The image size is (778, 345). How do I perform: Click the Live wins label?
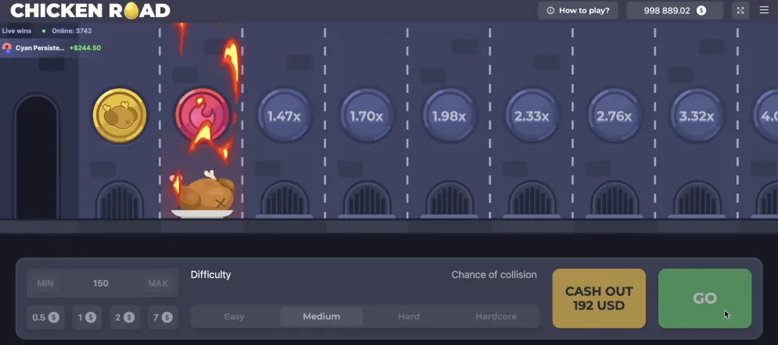[x=16, y=30]
